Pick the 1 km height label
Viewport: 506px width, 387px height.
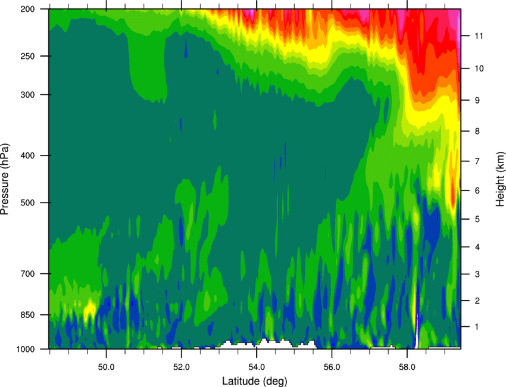(477, 327)
